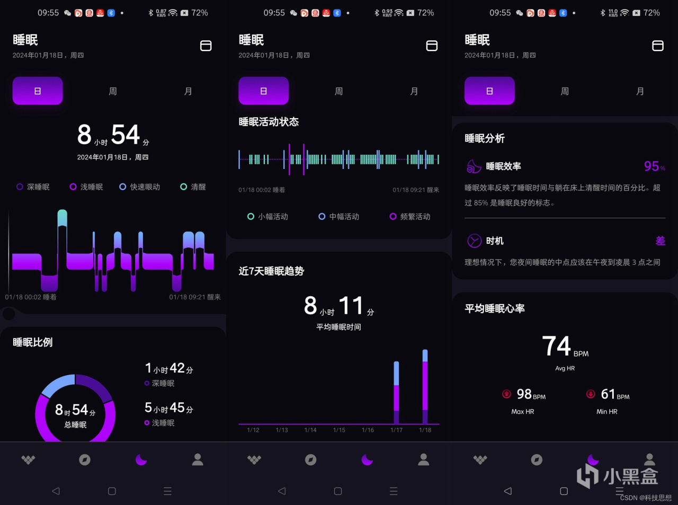Toggle the 小幅活动 legend marker
678x505 pixels.
click(251, 216)
